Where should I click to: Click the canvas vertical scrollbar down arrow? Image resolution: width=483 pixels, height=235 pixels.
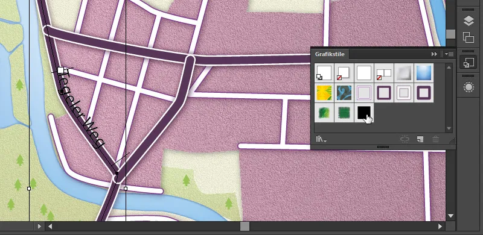click(x=450, y=216)
